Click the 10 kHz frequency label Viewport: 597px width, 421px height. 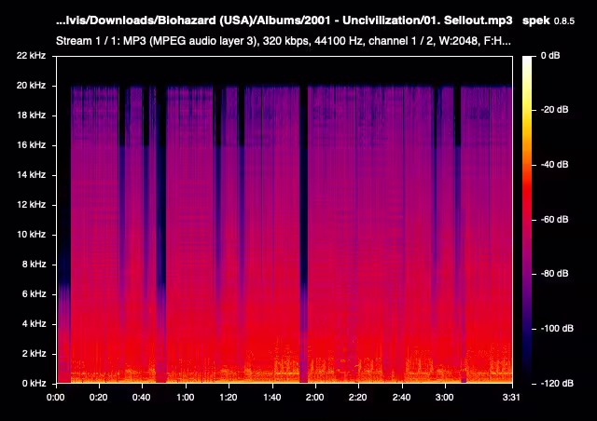pos(31,235)
